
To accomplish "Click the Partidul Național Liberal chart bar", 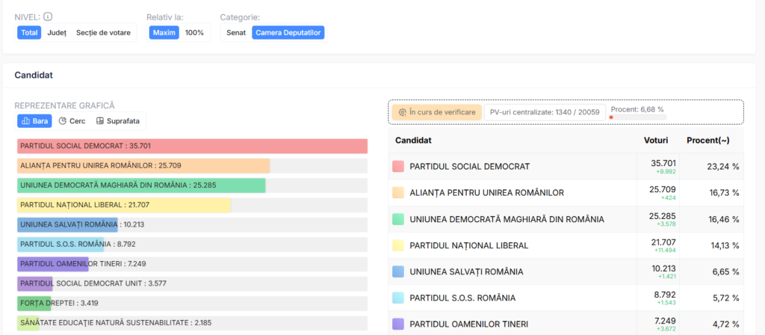I will (x=124, y=204).
